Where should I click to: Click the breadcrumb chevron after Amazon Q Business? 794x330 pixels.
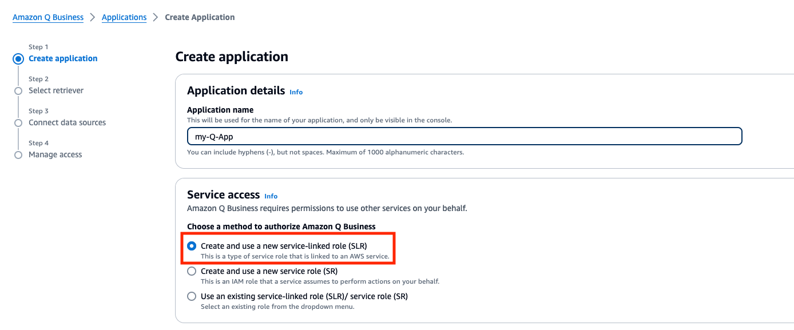[x=93, y=17]
